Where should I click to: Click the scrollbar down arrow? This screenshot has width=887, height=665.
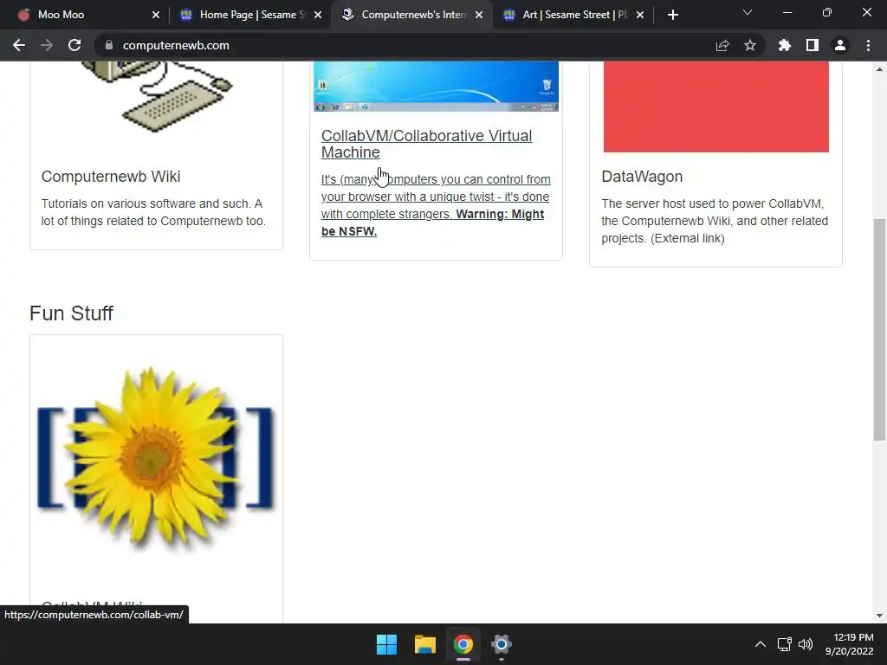879,616
